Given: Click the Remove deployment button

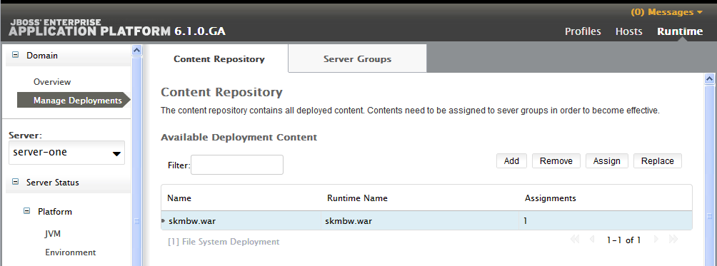Looking at the screenshot, I should (556, 160).
